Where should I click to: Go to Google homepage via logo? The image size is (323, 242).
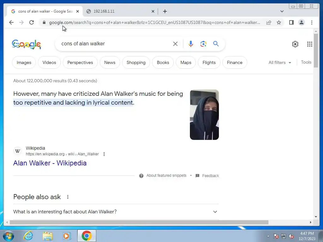click(26, 44)
